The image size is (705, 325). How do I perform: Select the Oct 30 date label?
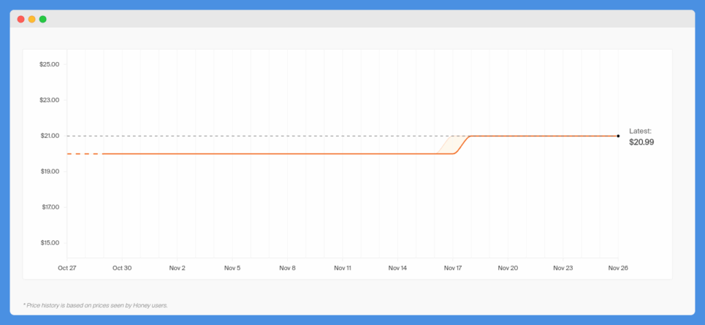[x=122, y=268]
